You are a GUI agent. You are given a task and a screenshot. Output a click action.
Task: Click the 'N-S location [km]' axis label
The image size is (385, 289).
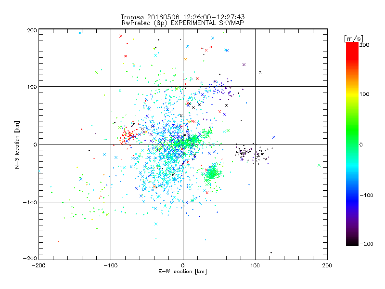pyautogui.click(x=17, y=144)
